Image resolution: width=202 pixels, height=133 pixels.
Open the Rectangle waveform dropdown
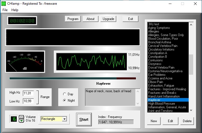pos(65,119)
